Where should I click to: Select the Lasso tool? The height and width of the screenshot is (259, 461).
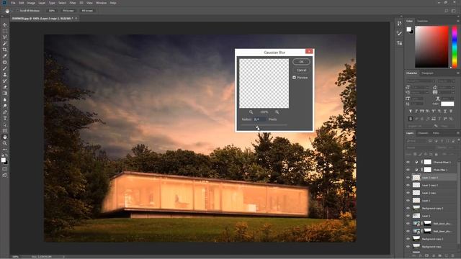(x=5, y=37)
